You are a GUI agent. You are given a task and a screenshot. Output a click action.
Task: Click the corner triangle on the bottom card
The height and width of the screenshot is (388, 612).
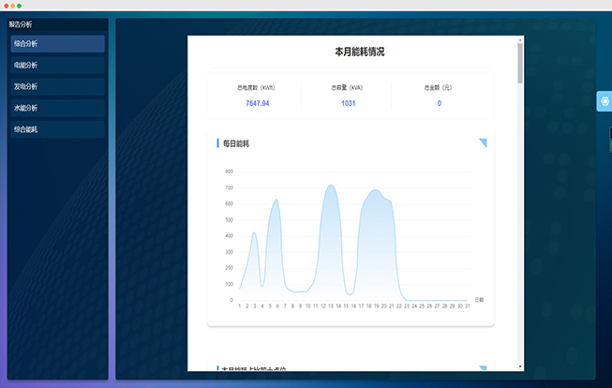[484, 368]
